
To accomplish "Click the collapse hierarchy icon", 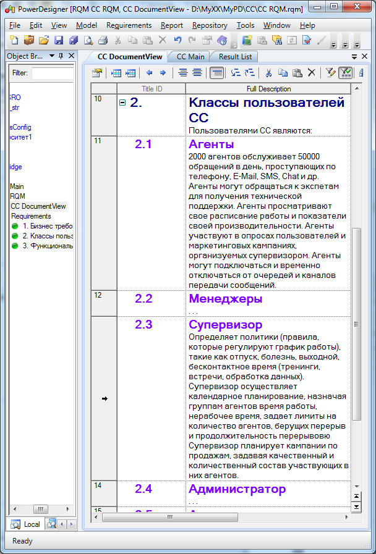I will [x=250, y=73].
